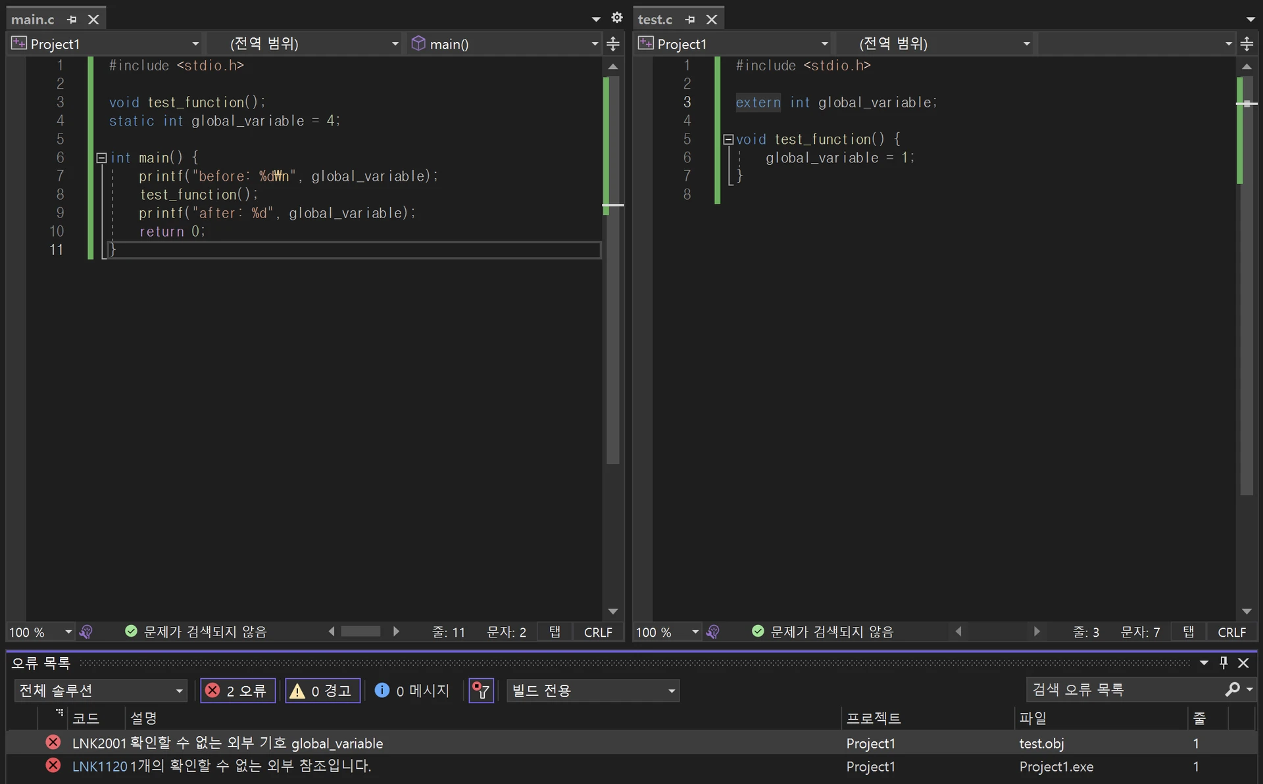
Task: Click the build filter funnel icon in error list
Action: (x=481, y=691)
